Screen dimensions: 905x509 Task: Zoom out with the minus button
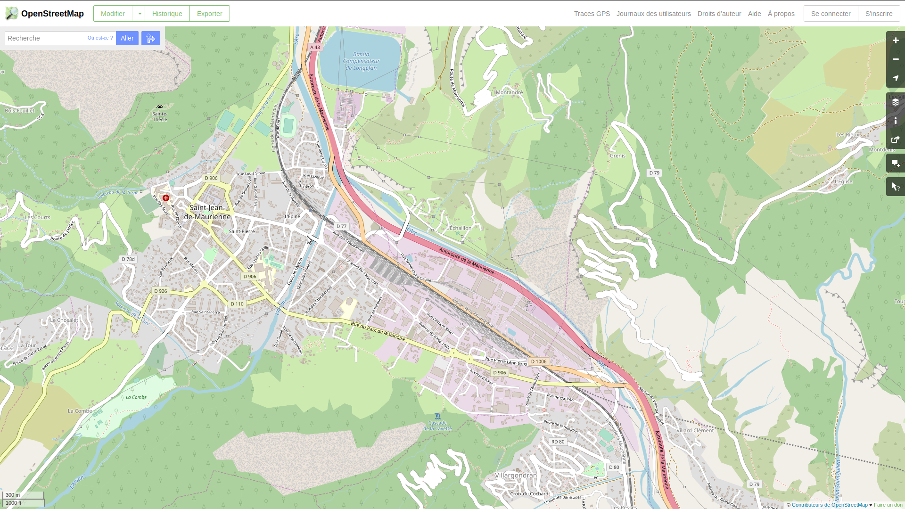895,59
